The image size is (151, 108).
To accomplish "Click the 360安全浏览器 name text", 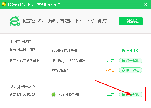I will click(x=68, y=95).
